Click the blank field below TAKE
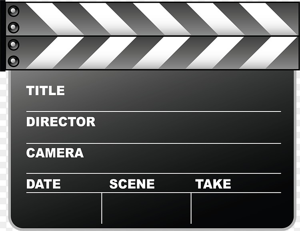Screen dimensions: 300x231 236,208
